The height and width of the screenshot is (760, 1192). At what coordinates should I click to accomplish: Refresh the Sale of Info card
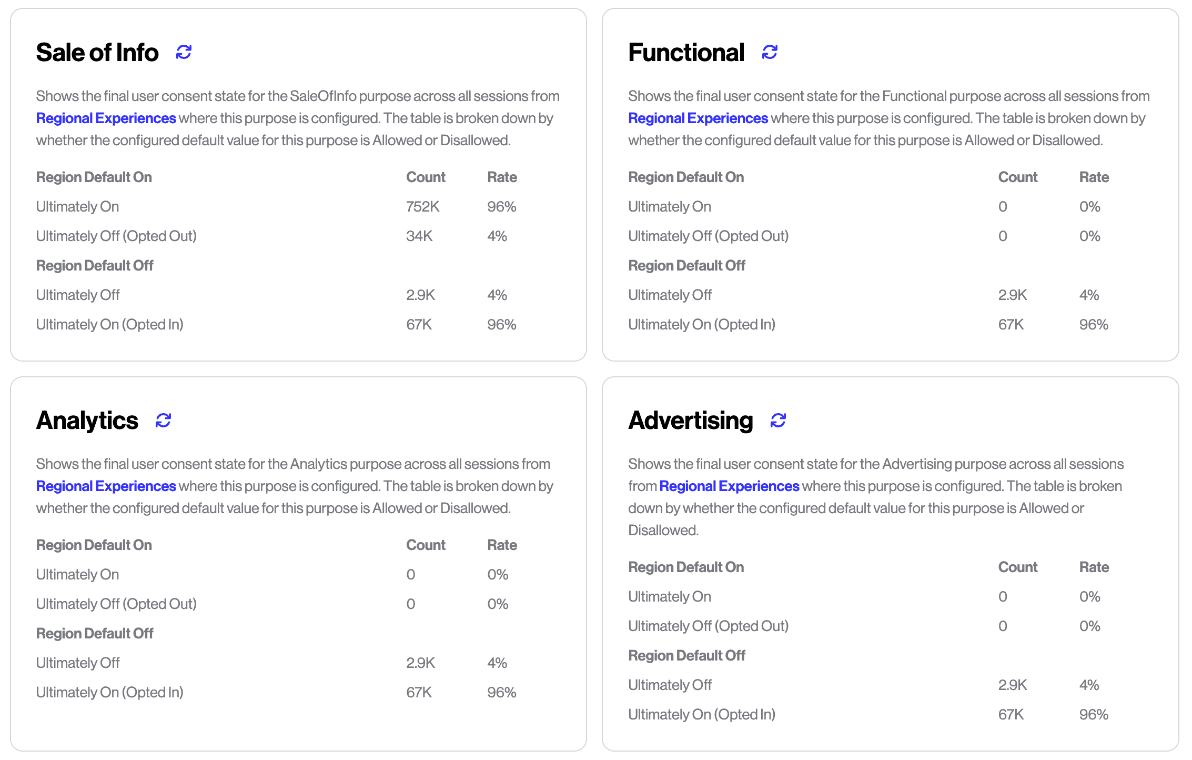pyautogui.click(x=184, y=52)
